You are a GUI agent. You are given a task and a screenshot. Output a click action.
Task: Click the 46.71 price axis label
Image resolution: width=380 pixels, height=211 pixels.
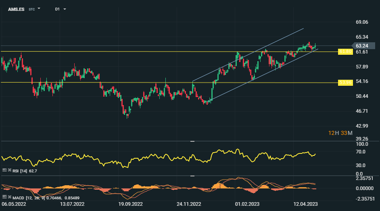point(362,111)
